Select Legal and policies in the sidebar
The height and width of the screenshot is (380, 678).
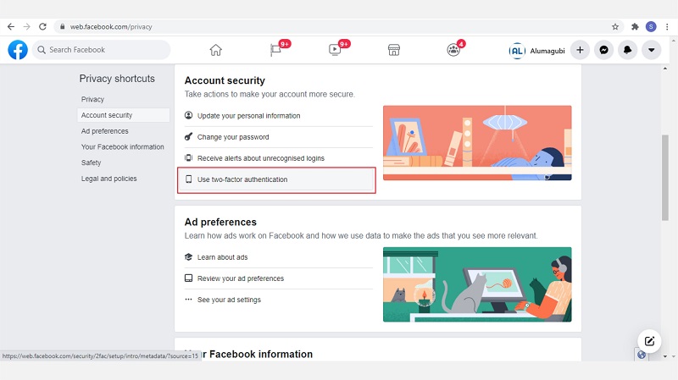(109, 179)
